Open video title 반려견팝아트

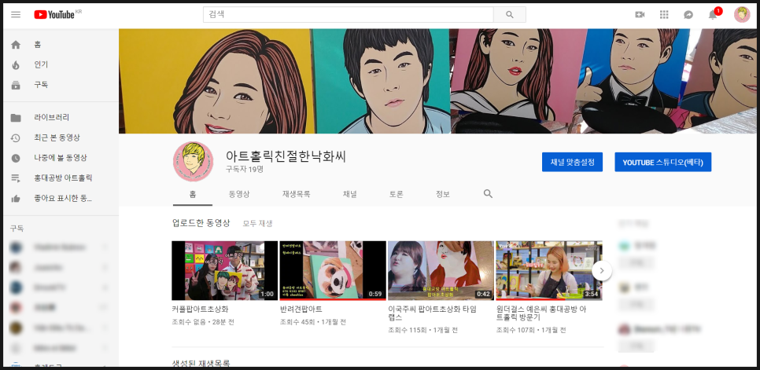click(301, 309)
